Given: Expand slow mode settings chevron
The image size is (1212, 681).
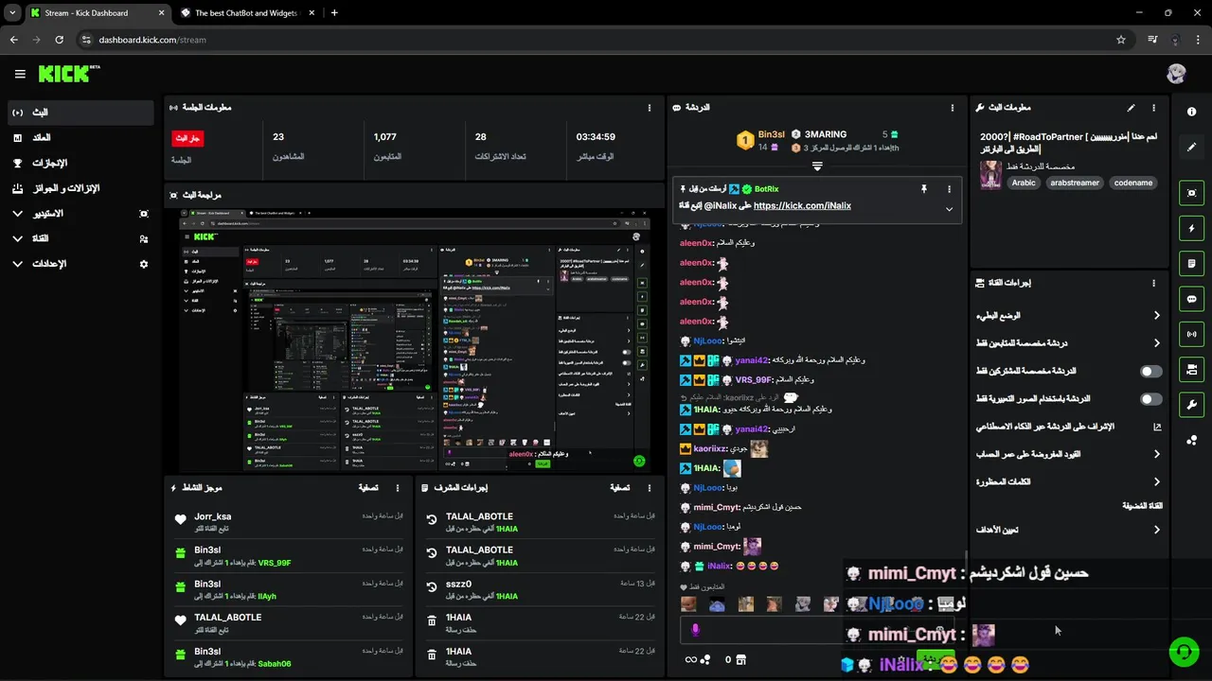Looking at the screenshot, I should pyautogui.click(x=1156, y=316).
